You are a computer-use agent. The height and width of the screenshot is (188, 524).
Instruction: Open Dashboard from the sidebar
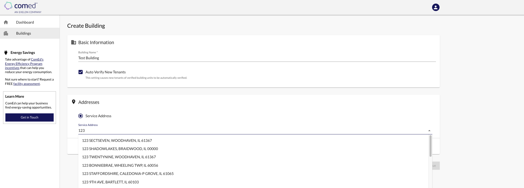tap(25, 22)
